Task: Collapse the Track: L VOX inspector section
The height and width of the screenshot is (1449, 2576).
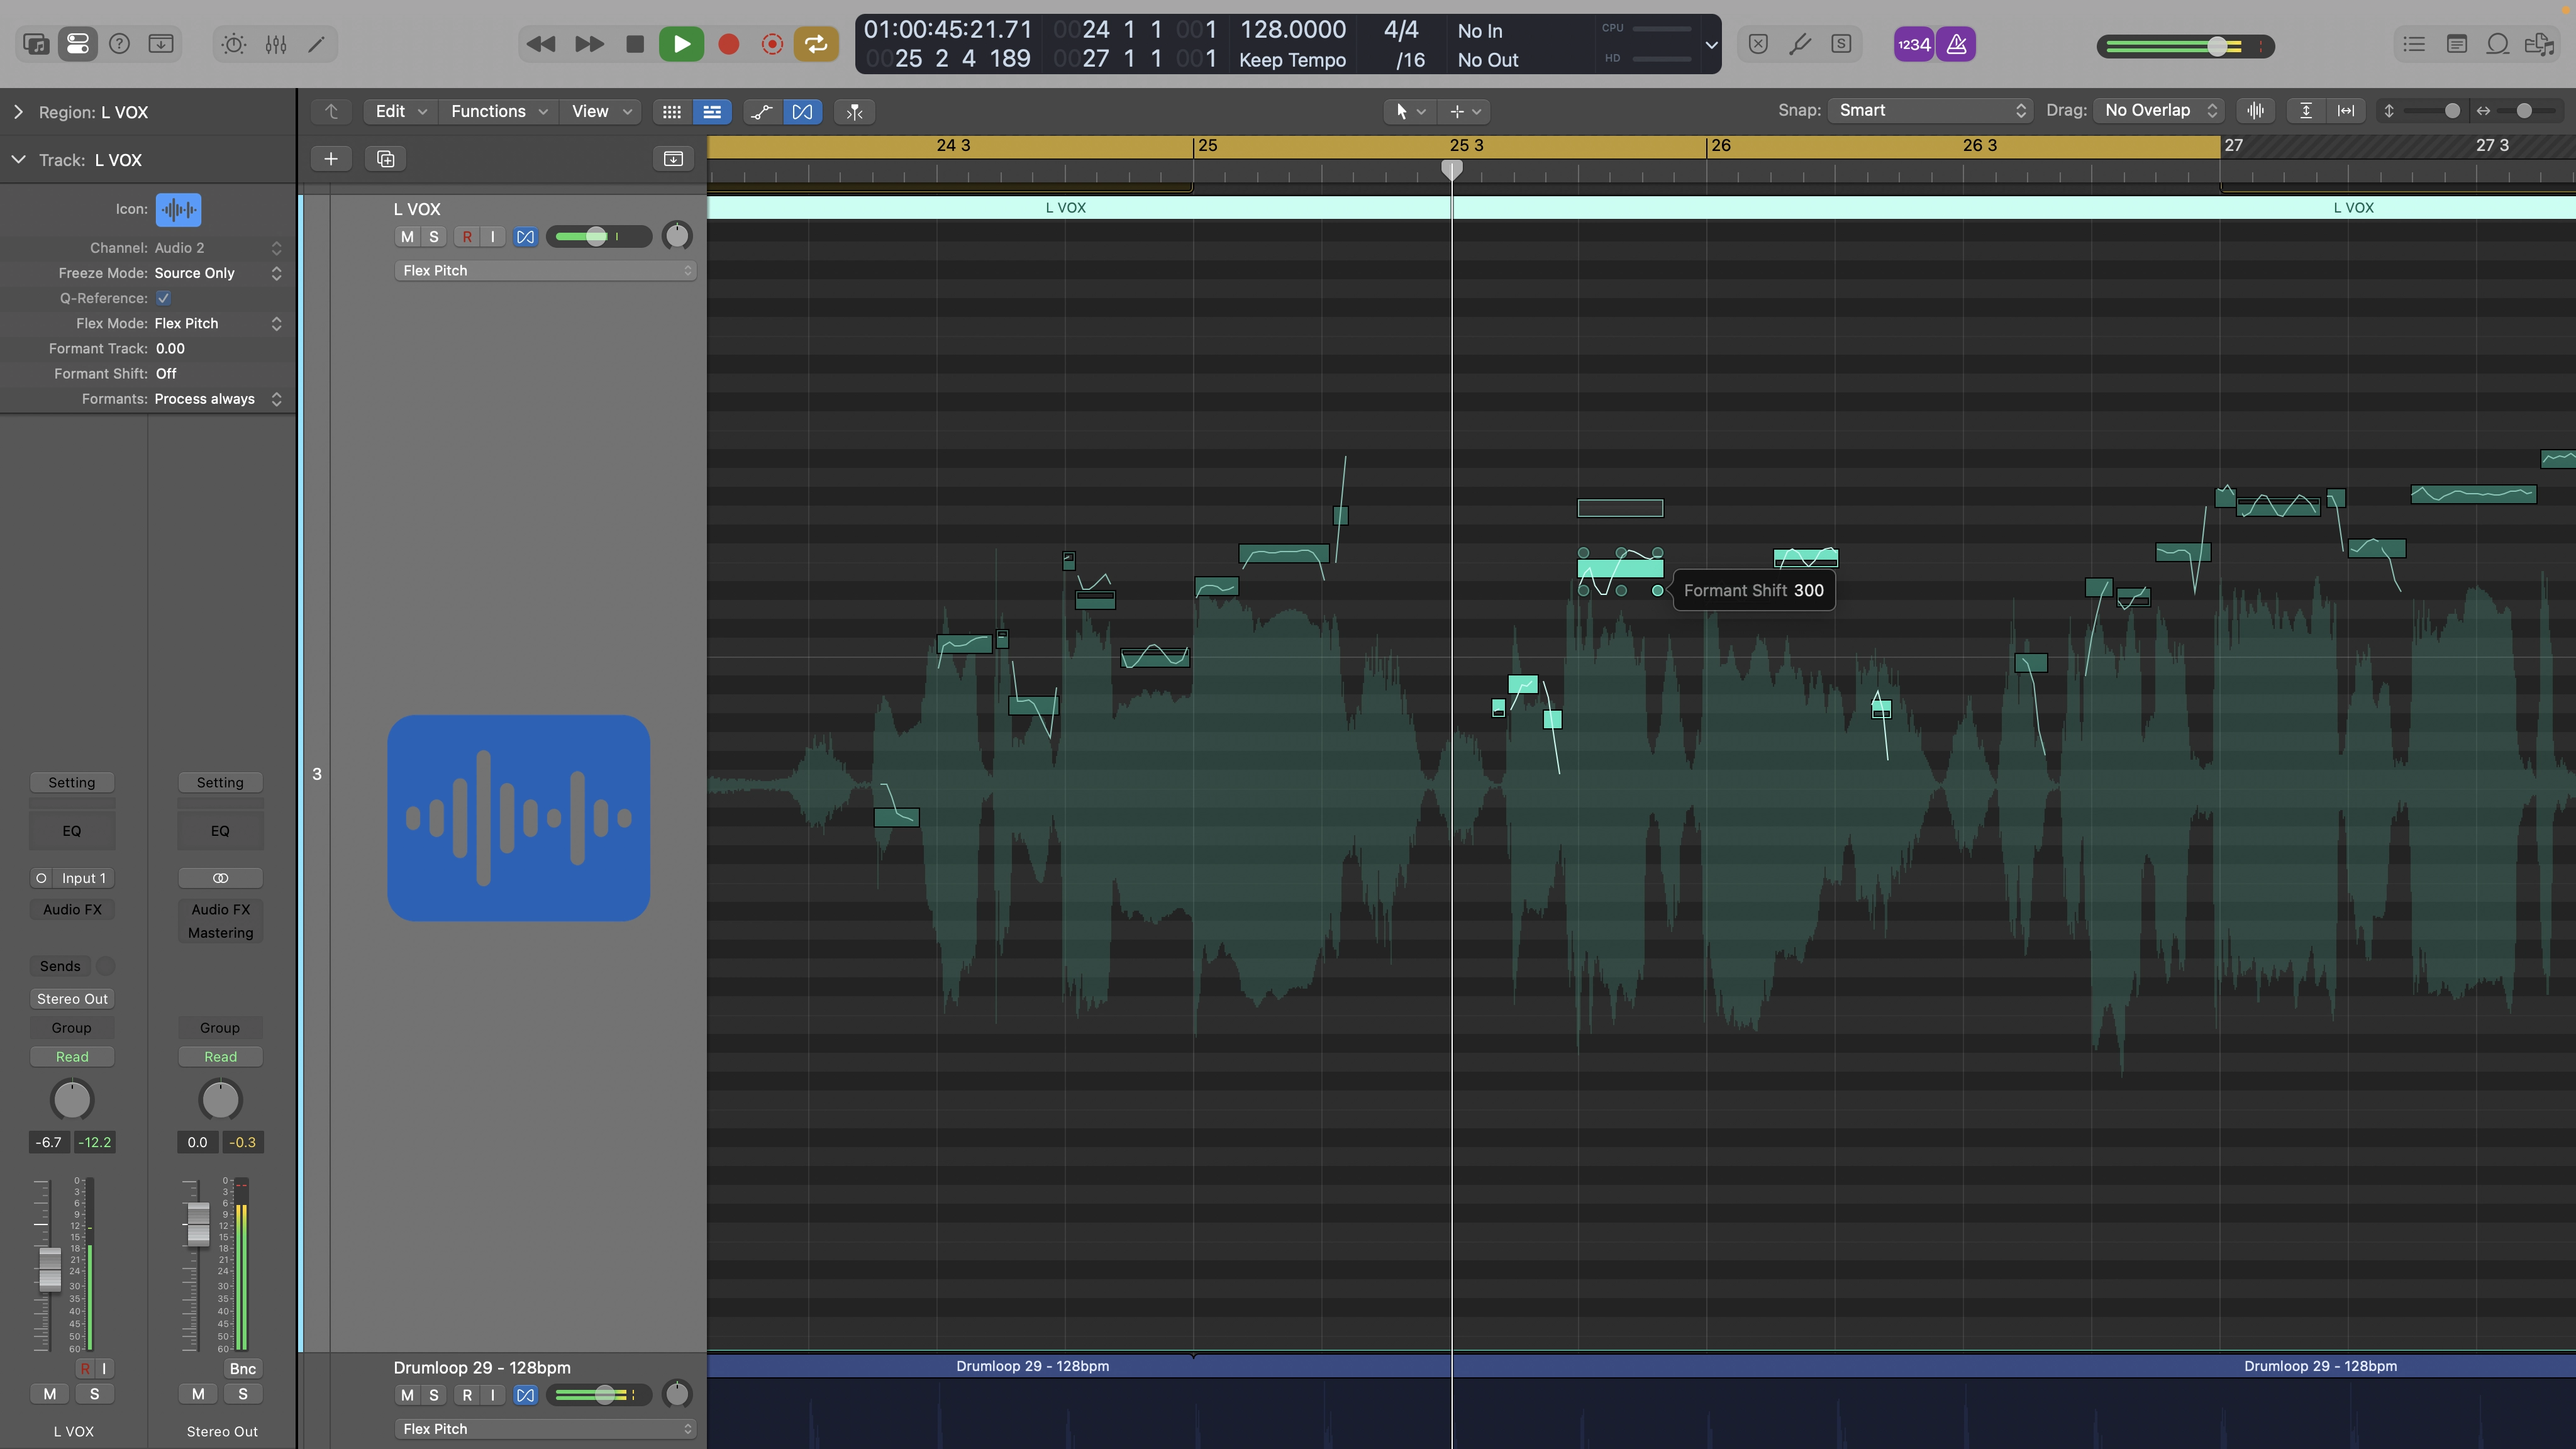Action: 18,160
